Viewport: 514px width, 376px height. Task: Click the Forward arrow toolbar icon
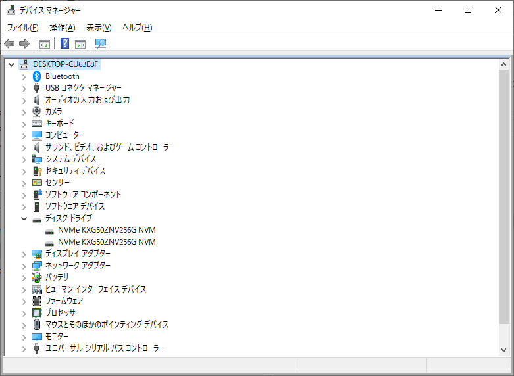coord(24,43)
